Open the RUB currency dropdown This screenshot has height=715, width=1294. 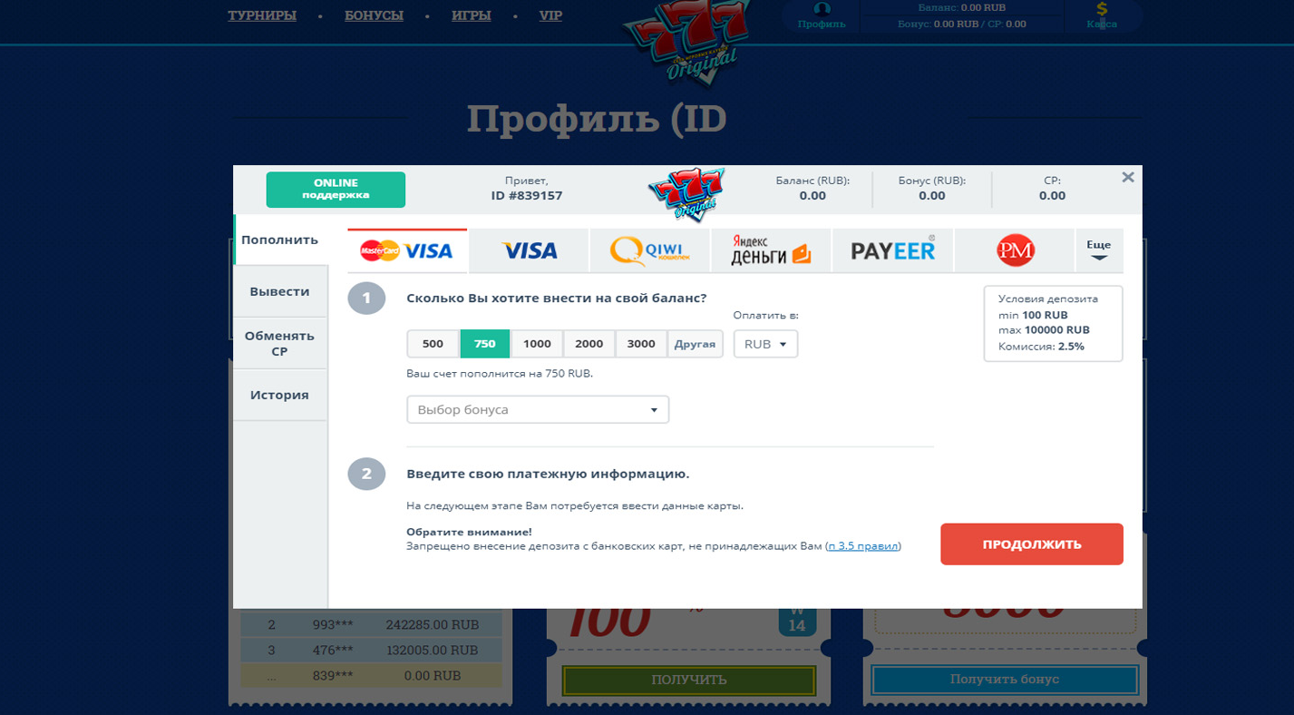[x=765, y=344]
